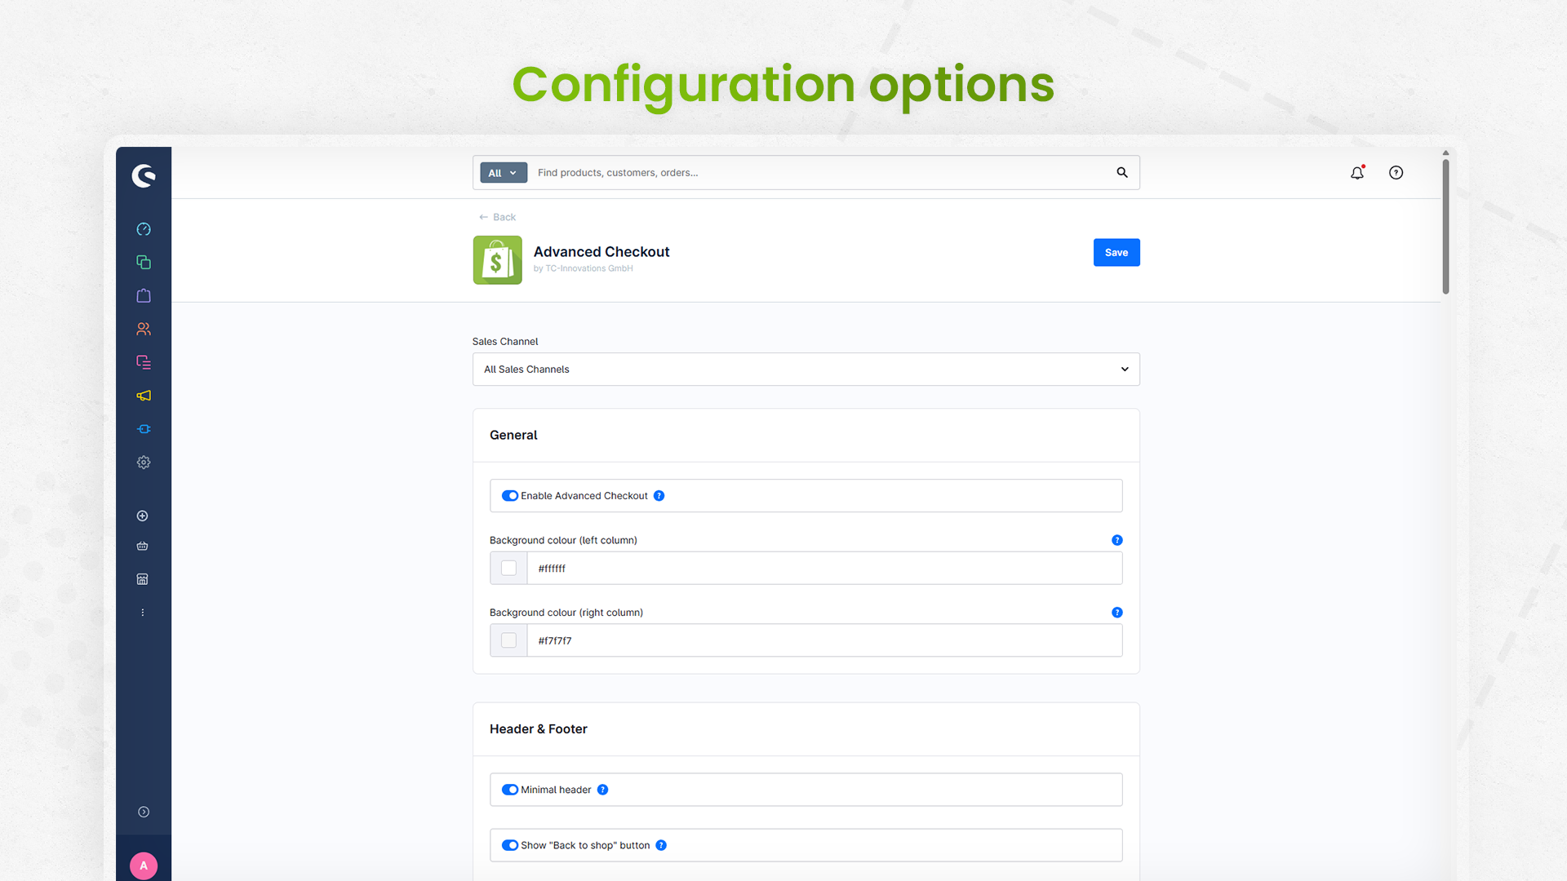Show help for Back to shop button option
1567x881 pixels.
coord(662,845)
